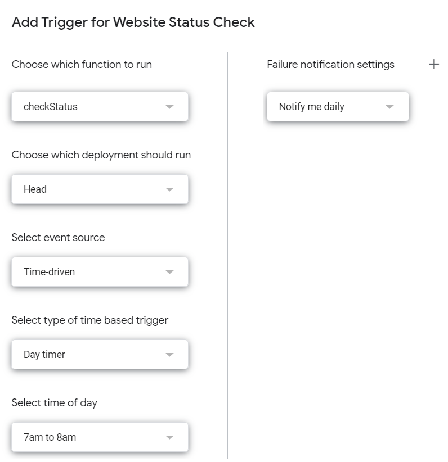Open the Day timer dropdown arrow
Image resolution: width=448 pixels, height=462 pixels.
(169, 355)
